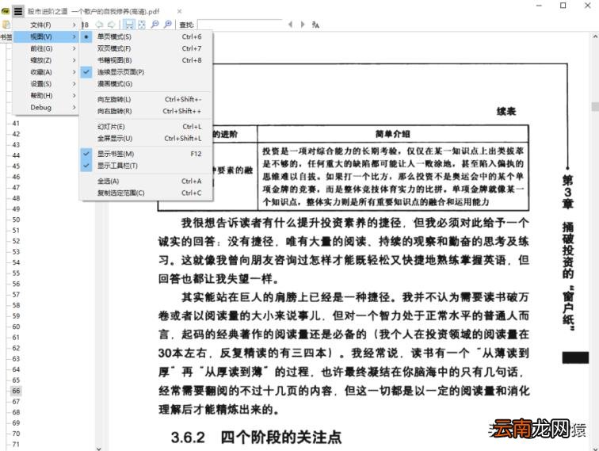
Task: Select fit width continuous view icon
Action: [129, 25]
